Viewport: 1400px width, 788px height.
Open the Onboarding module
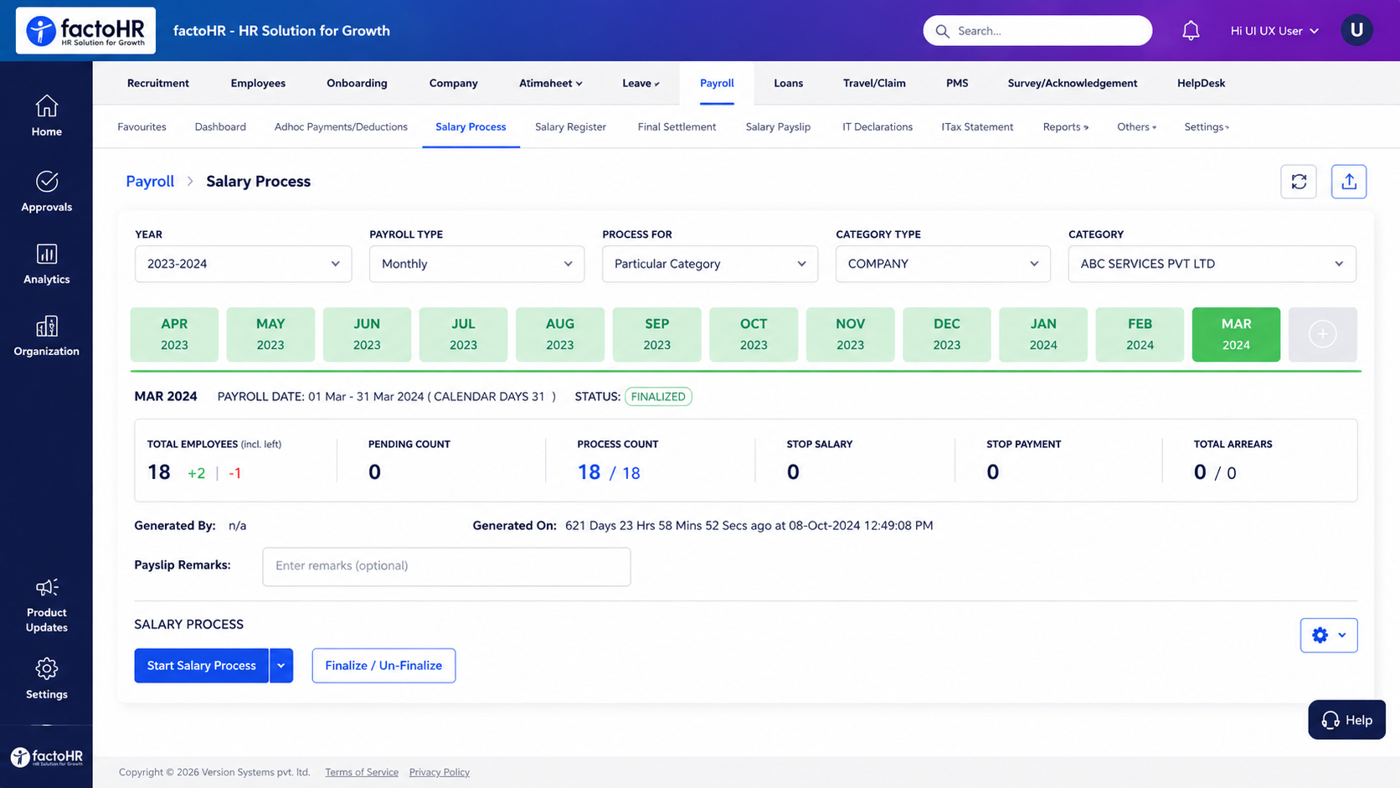click(x=357, y=83)
